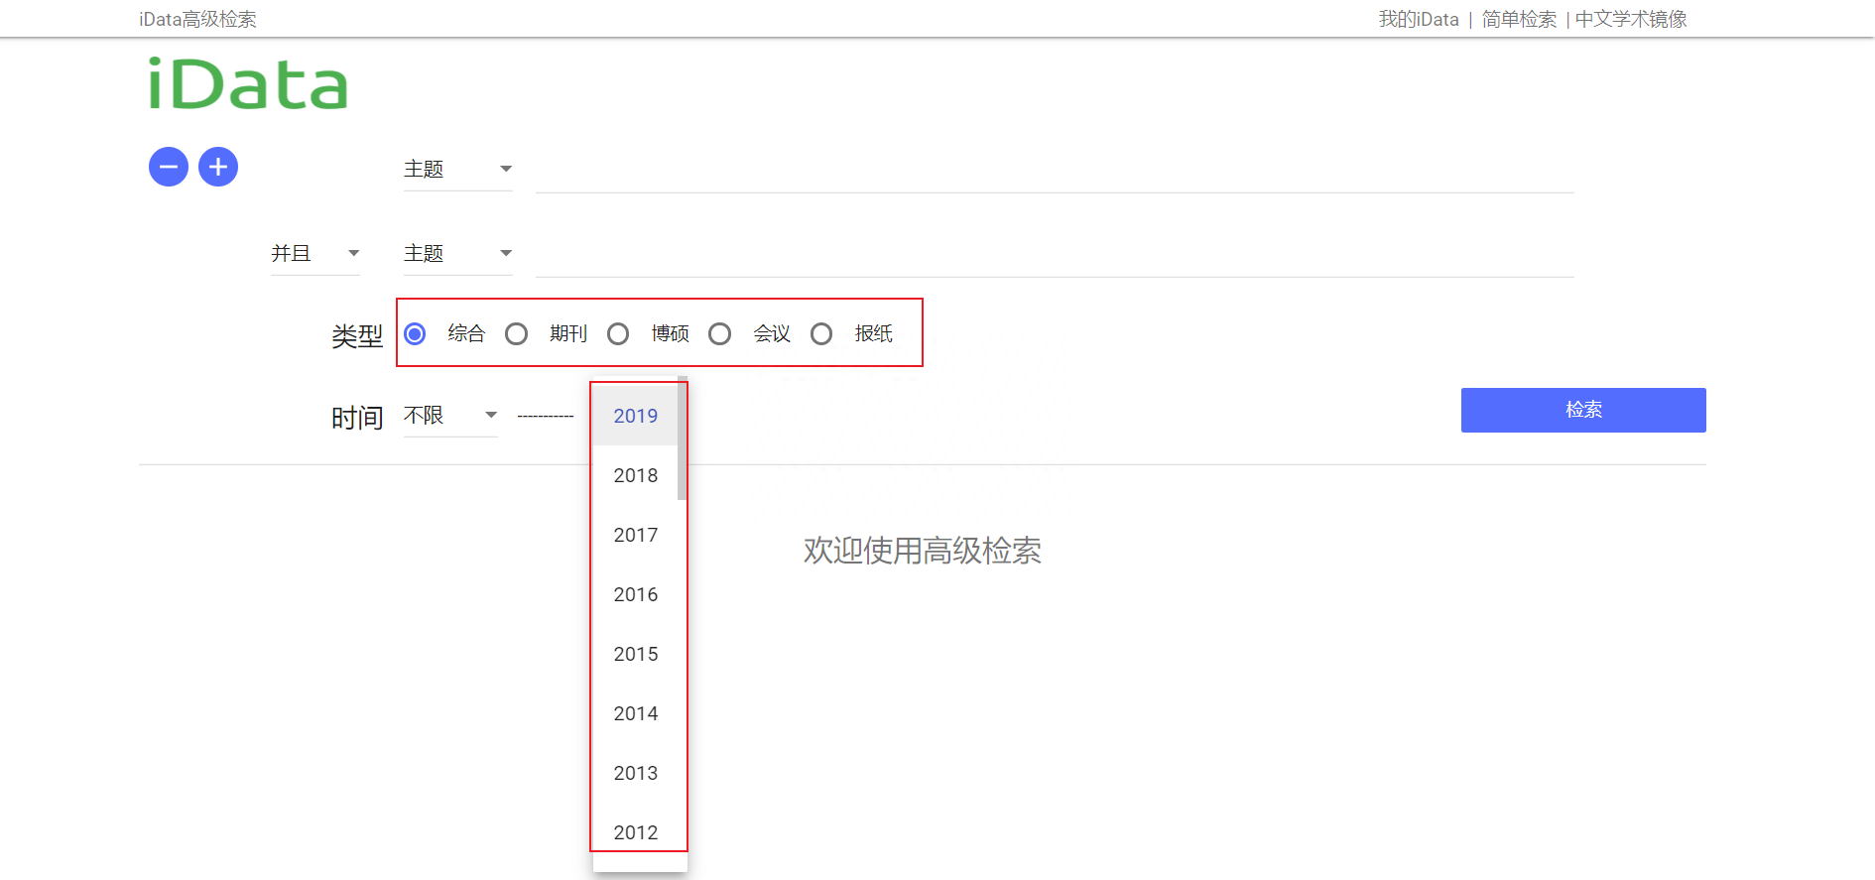This screenshot has height=880, width=1875.
Task: Click the minus button to remove search row
Action: click(169, 167)
